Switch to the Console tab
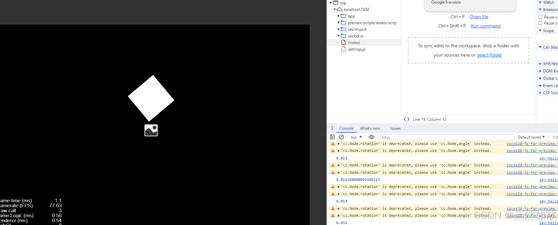The image size is (558, 225). (x=346, y=128)
